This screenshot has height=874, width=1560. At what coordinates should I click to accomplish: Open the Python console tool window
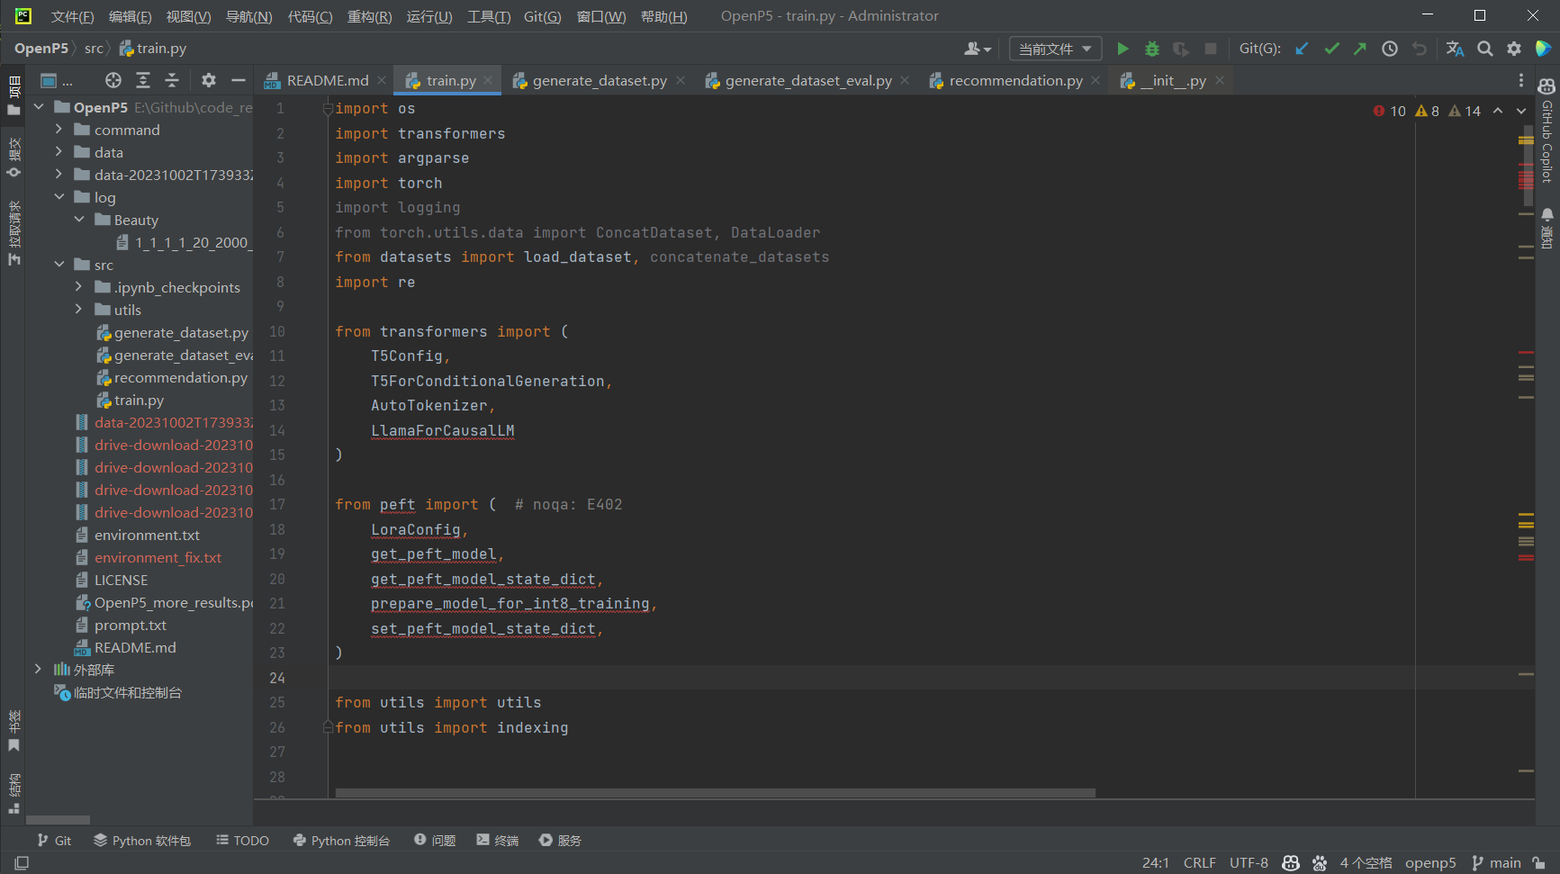click(342, 841)
